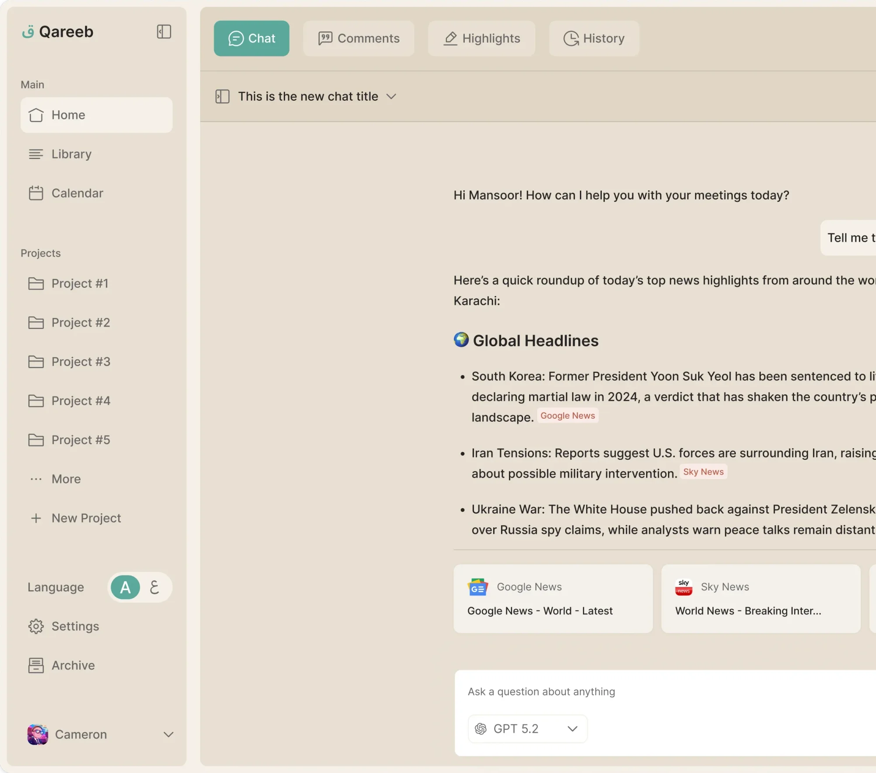876x773 pixels.
Task: Switch to the Highlights tab
Action: pyautogui.click(x=481, y=39)
